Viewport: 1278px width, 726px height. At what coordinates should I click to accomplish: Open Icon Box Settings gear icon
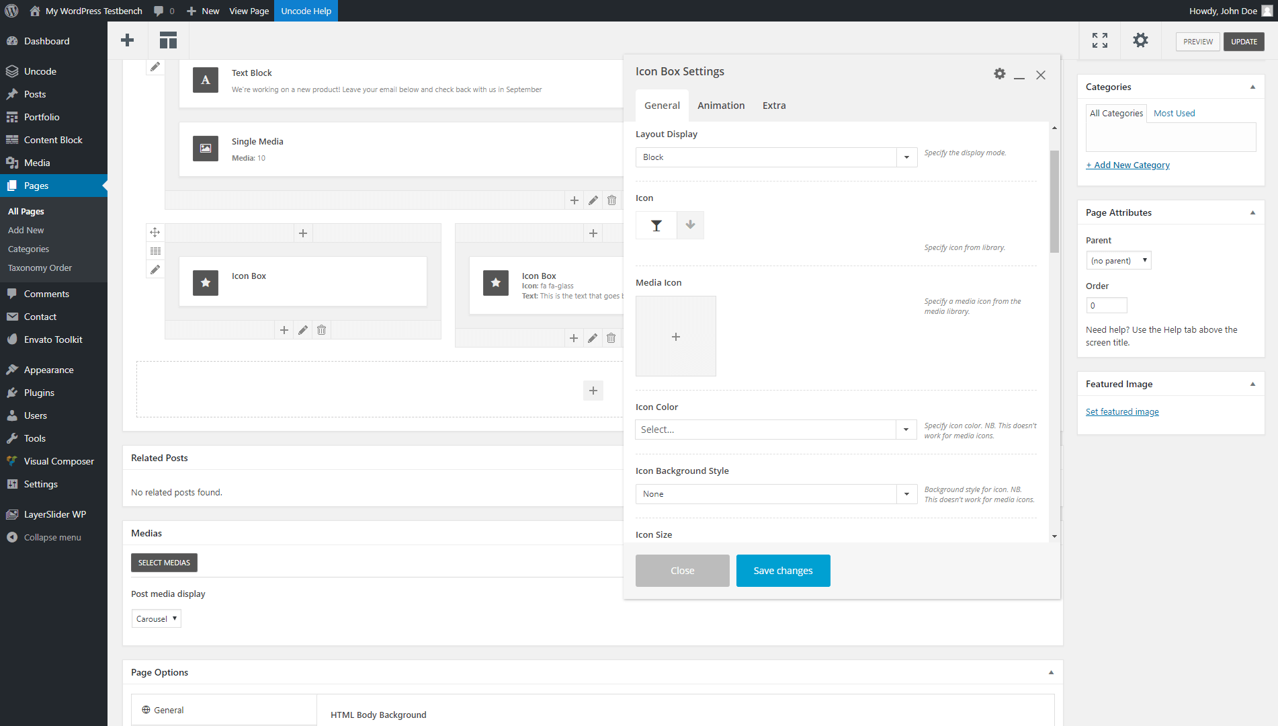(x=1000, y=74)
